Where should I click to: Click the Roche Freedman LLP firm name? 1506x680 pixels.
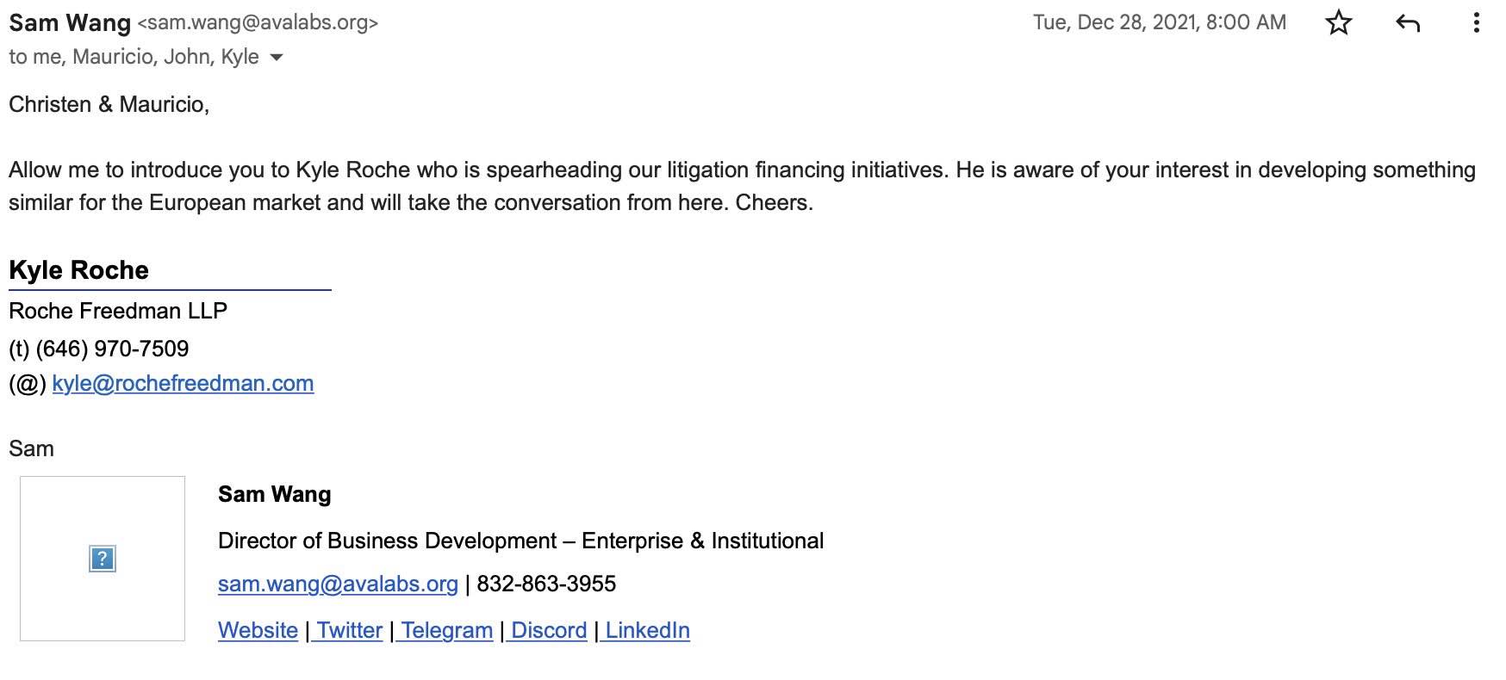[x=118, y=311]
